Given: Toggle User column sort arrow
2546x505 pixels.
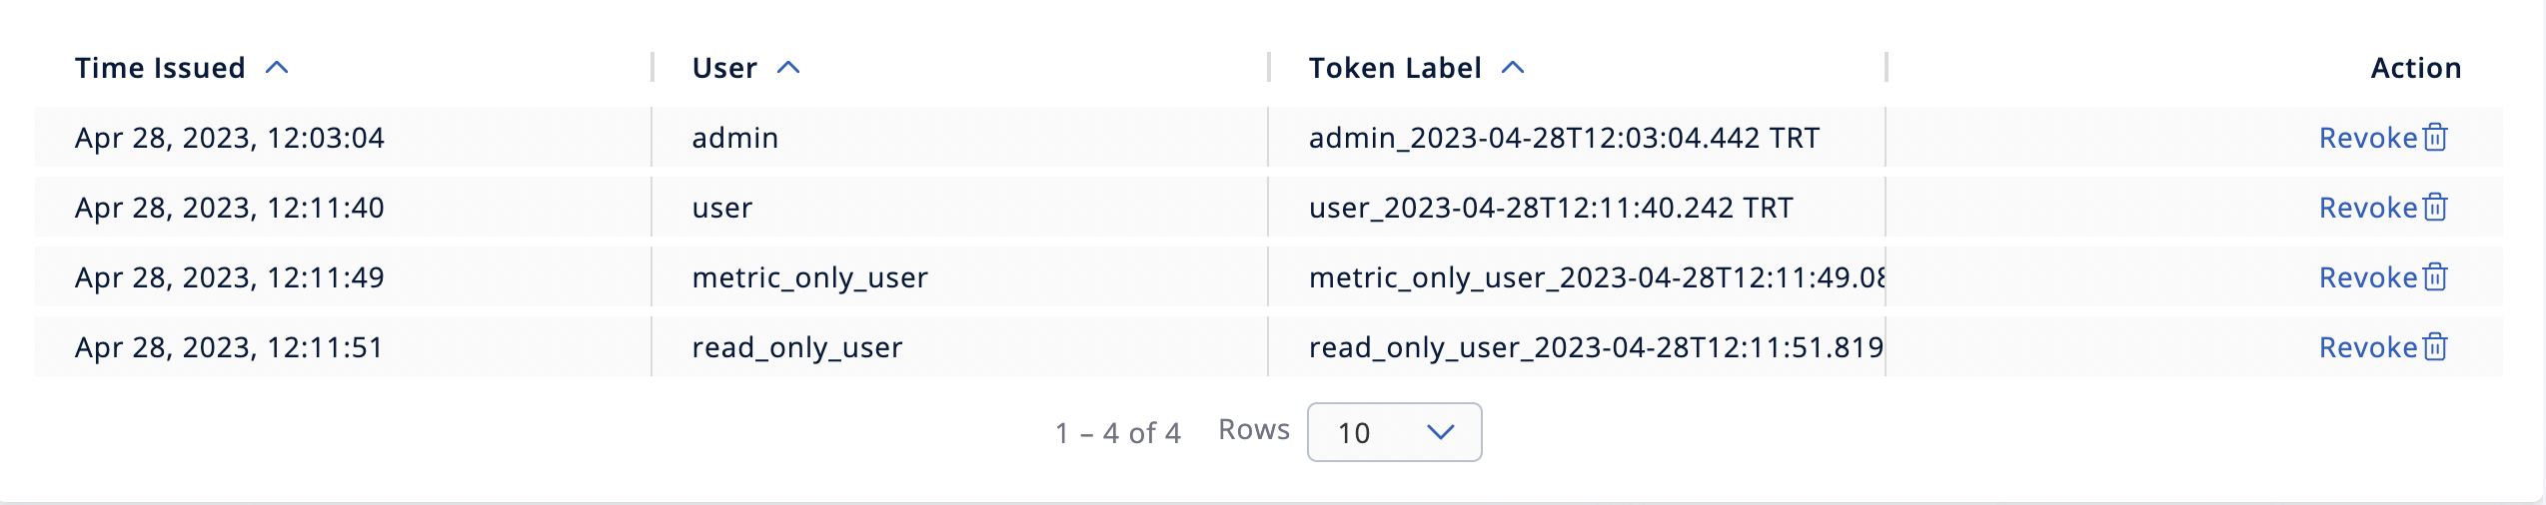Looking at the screenshot, I should point(788,68).
